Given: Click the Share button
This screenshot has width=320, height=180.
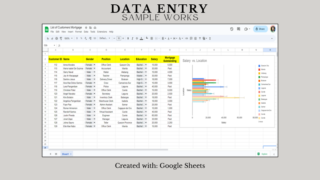Looking at the screenshot, I should coord(260,29).
